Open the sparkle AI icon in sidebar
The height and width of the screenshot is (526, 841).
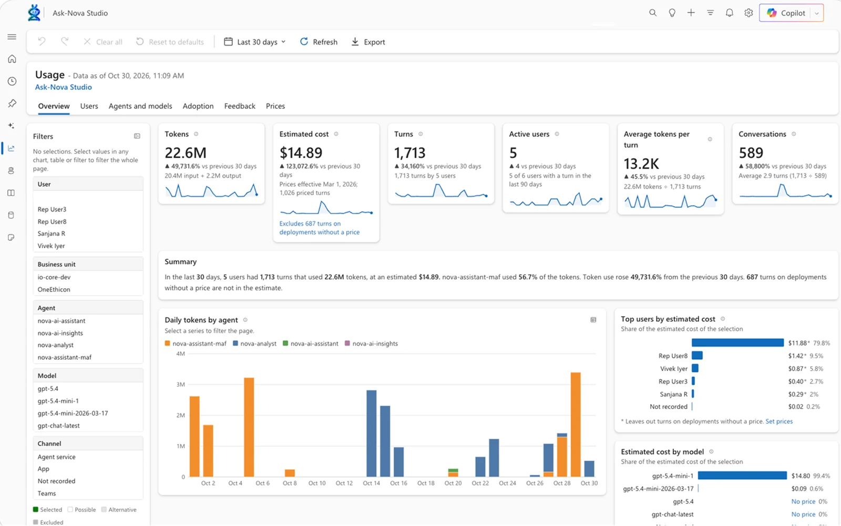[12, 126]
